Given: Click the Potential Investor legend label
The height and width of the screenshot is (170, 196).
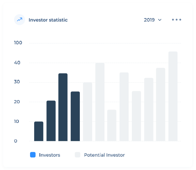Looking at the screenshot, I should pos(104,155).
